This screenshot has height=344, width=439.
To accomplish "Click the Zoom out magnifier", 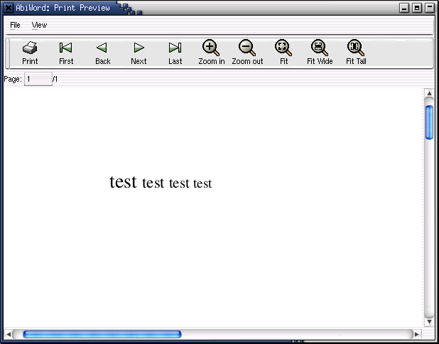I will tap(247, 48).
